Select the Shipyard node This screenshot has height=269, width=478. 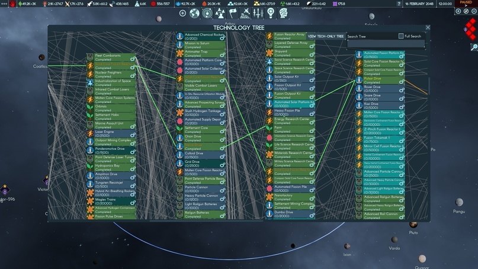pos(290,53)
